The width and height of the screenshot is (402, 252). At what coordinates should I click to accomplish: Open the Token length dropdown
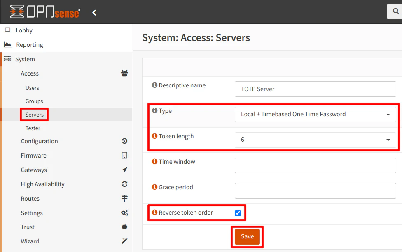pyautogui.click(x=316, y=140)
